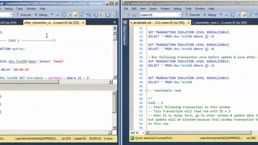This screenshot has width=258, height=145.
Task: Collapse the outline at '-- repeatable read' line
Action: (146, 90)
